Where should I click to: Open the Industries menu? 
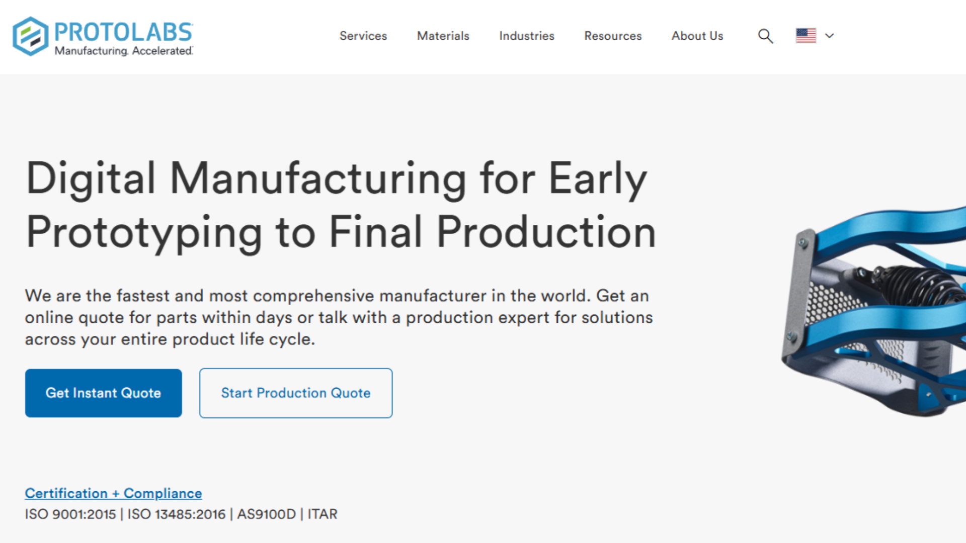pyautogui.click(x=527, y=36)
